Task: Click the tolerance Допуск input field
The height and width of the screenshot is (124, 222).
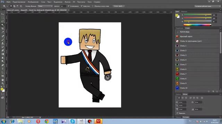Action: coord(63,6)
